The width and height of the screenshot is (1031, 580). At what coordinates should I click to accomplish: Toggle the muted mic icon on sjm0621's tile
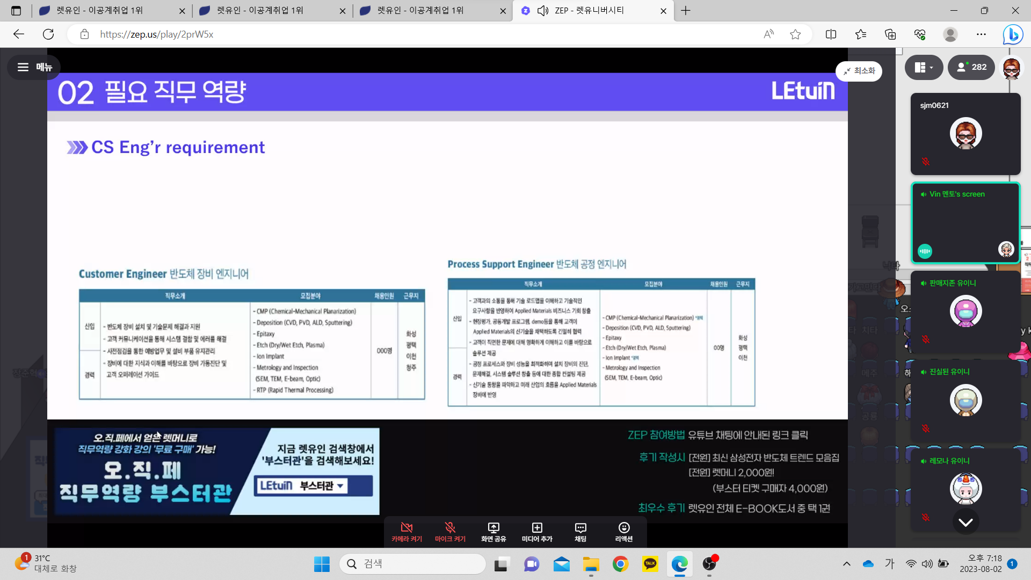pos(926,161)
